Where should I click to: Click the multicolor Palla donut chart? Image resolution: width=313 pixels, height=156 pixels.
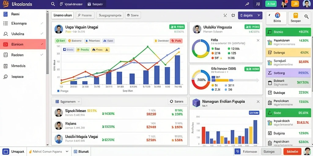click(201, 48)
